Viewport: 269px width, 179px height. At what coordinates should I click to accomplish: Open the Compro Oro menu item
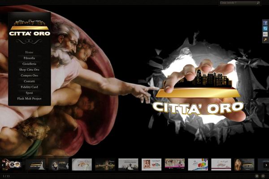point(29,76)
